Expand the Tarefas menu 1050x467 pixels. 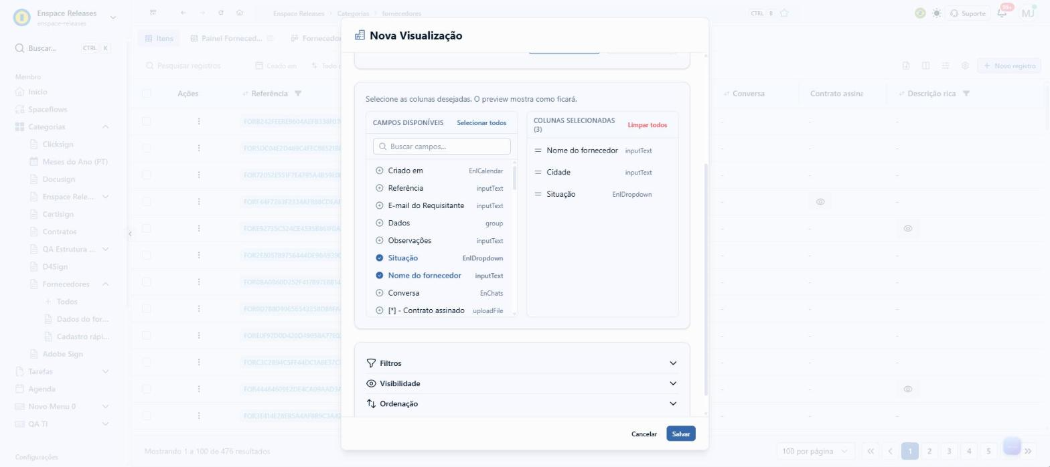(x=106, y=371)
